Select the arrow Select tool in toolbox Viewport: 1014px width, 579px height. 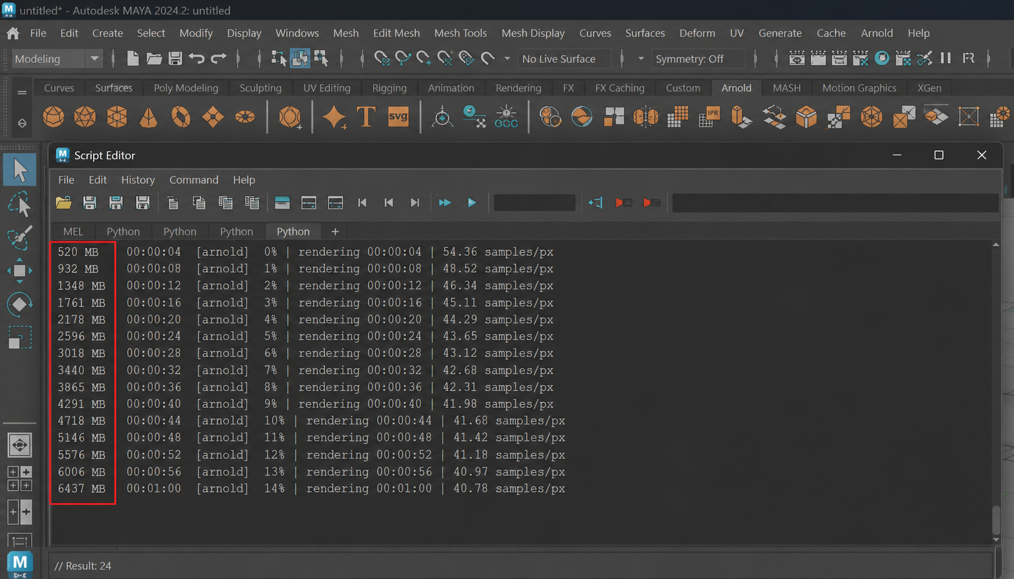20,170
